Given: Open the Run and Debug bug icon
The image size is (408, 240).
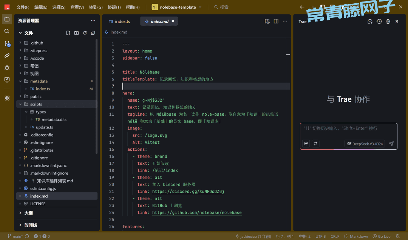Looking at the screenshot, I should [x=7, y=68].
